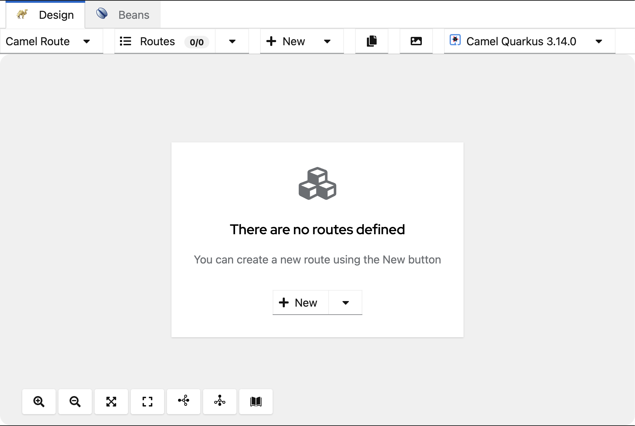Select the vertical layout icon
This screenshot has height=426, width=635.
pos(220,401)
